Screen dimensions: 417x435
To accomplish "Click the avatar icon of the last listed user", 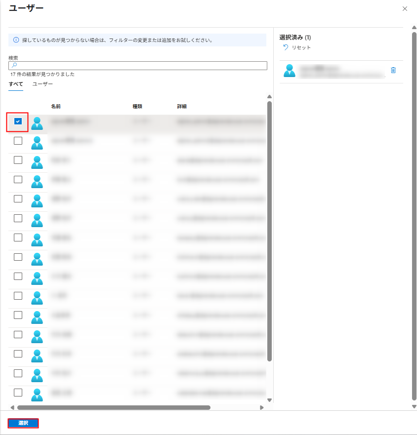I will [x=37, y=395].
